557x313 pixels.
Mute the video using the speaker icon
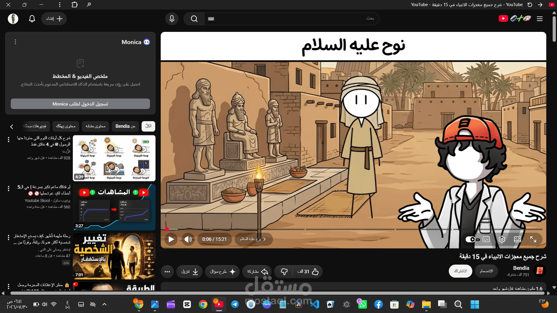tap(188, 239)
